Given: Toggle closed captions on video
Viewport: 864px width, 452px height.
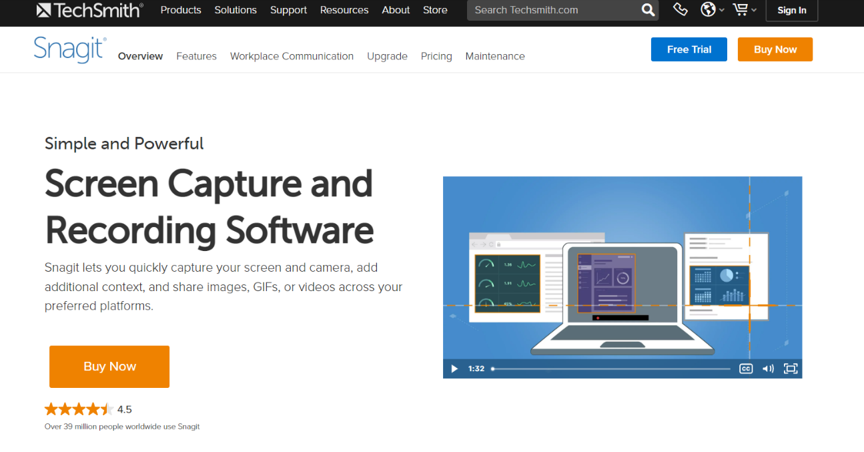Looking at the screenshot, I should click(746, 369).
